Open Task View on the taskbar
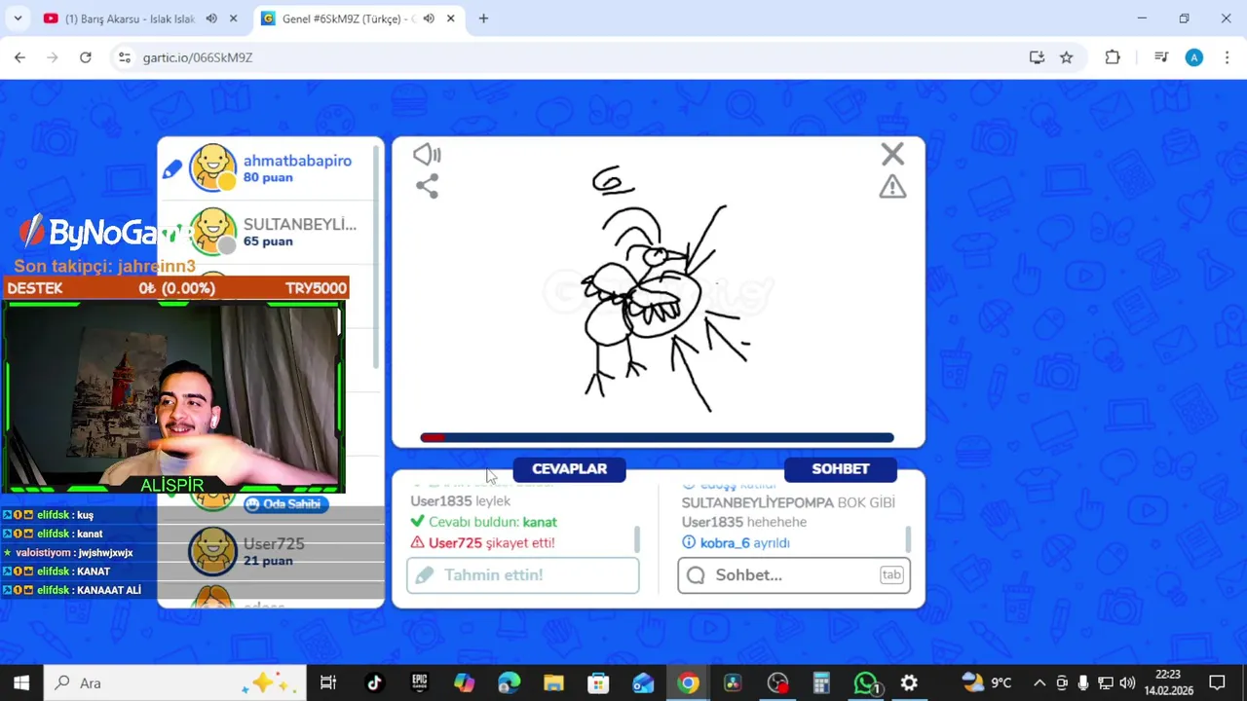Screen dimensions: 1247x701 pos(328,683)
